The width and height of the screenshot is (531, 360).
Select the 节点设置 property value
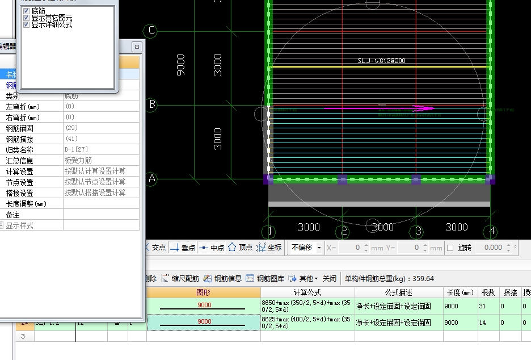click(101, 182)
